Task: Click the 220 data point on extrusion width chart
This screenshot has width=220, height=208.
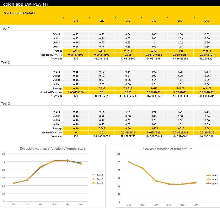Action: [x=27, y=180]
